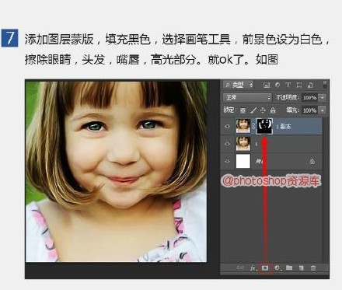Filter layers by shape layers icon
Image resolution: width=342 pixels, height=290 pixels.
(299, 85)
